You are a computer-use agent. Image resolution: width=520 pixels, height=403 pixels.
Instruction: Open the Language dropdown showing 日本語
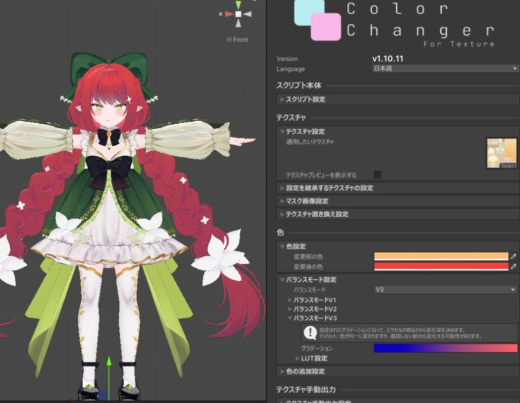click(445, 69)
